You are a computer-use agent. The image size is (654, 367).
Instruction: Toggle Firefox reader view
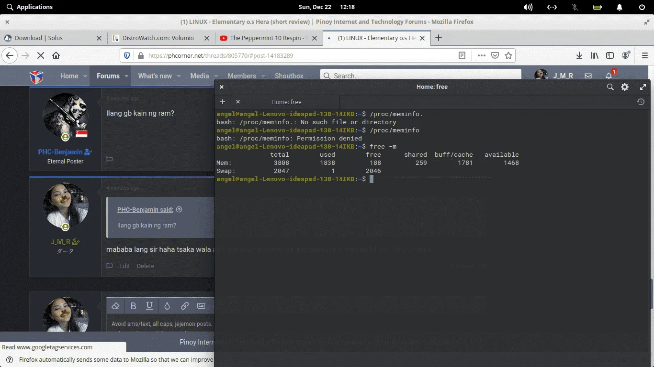coord(462,55)
